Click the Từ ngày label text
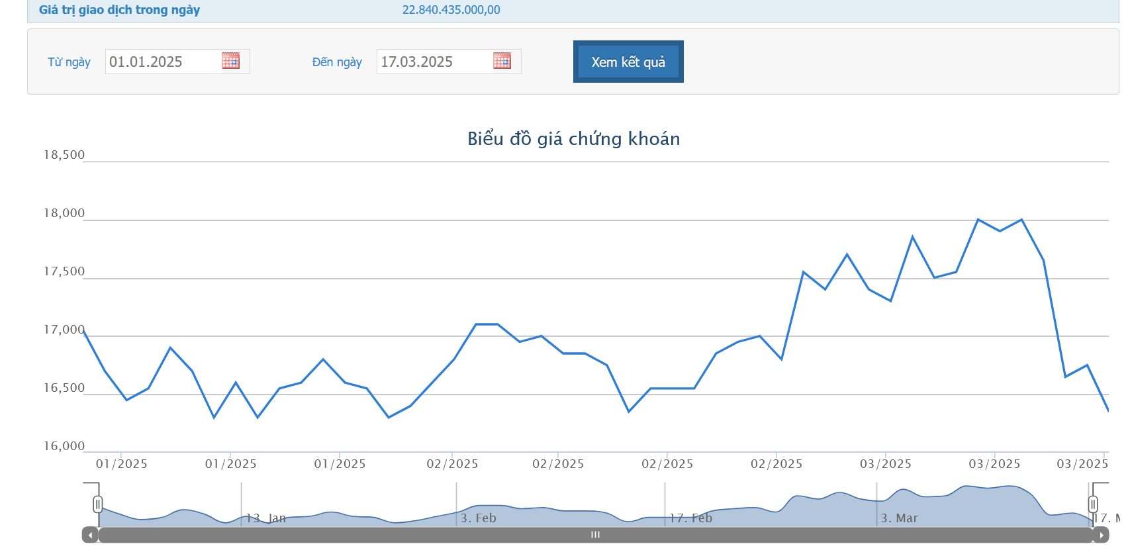Screen dimensions: 1130x556 click(69, 62)
